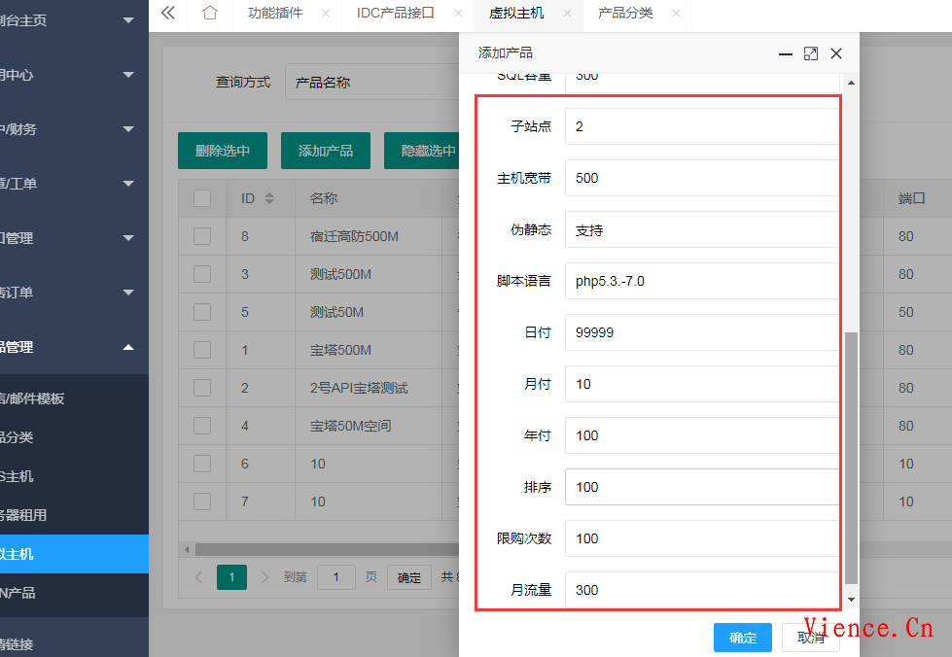Screen dimensions: 952x657
Task: Collapse the sidebar with the double-arrow icon
Action: pos(166,14)
